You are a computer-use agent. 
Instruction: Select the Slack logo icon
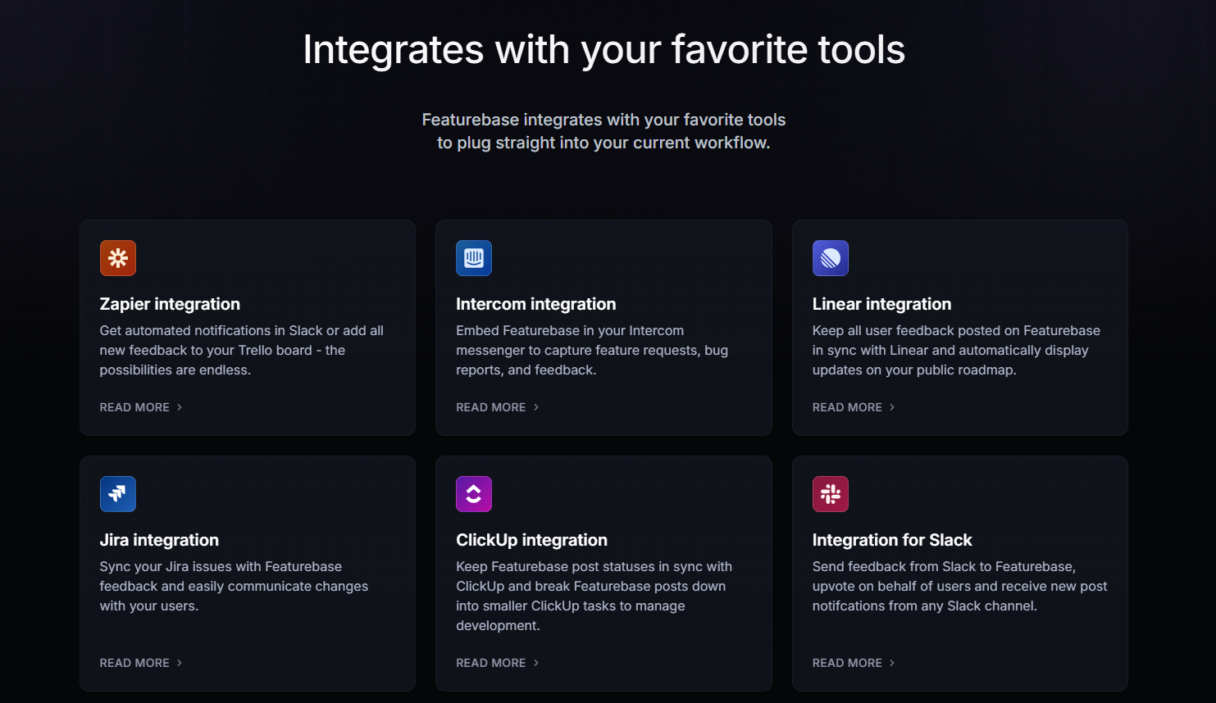click(830, 494)
